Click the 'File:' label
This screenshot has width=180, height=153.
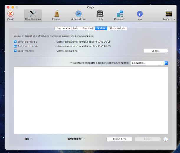point(26,139)
